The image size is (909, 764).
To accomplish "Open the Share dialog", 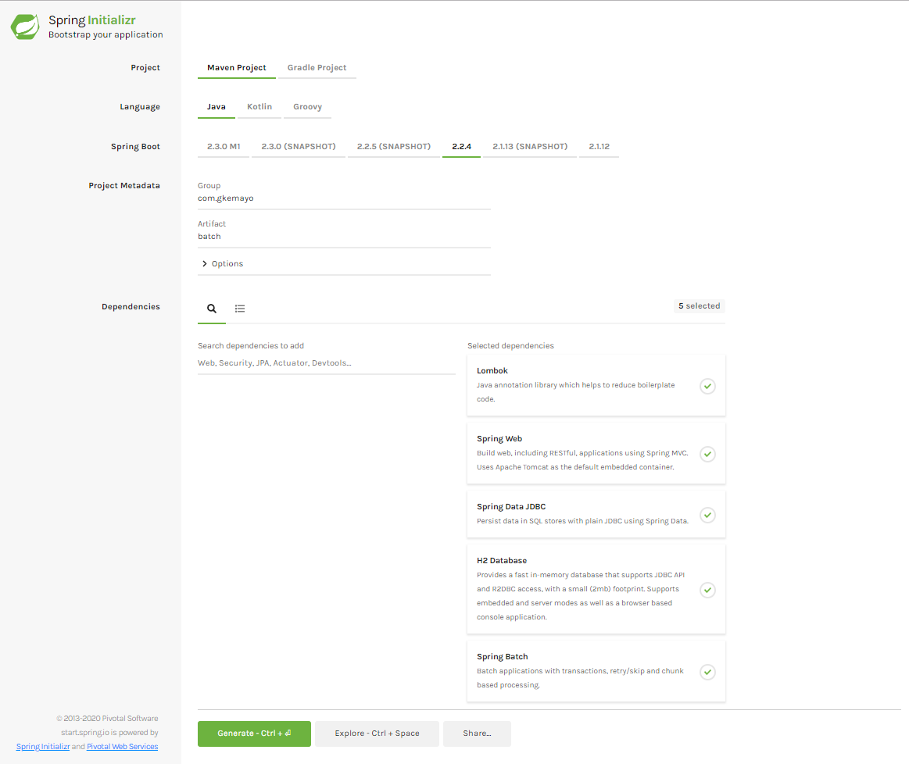I will [477, 734].
